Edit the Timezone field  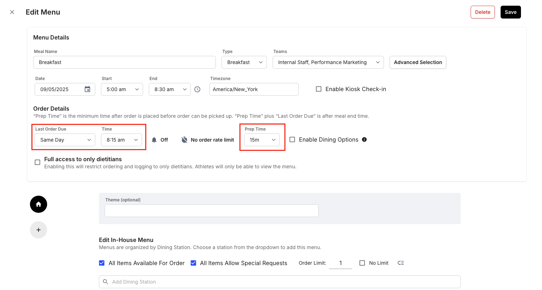(254, 89)
